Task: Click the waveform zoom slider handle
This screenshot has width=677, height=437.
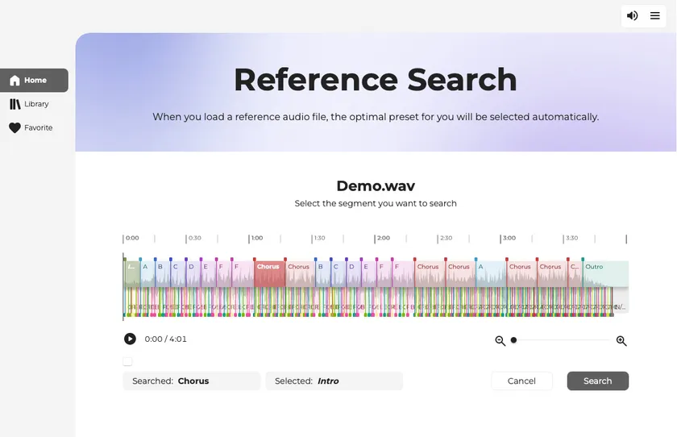Action: pyautogui.click(x=513, y=340)
